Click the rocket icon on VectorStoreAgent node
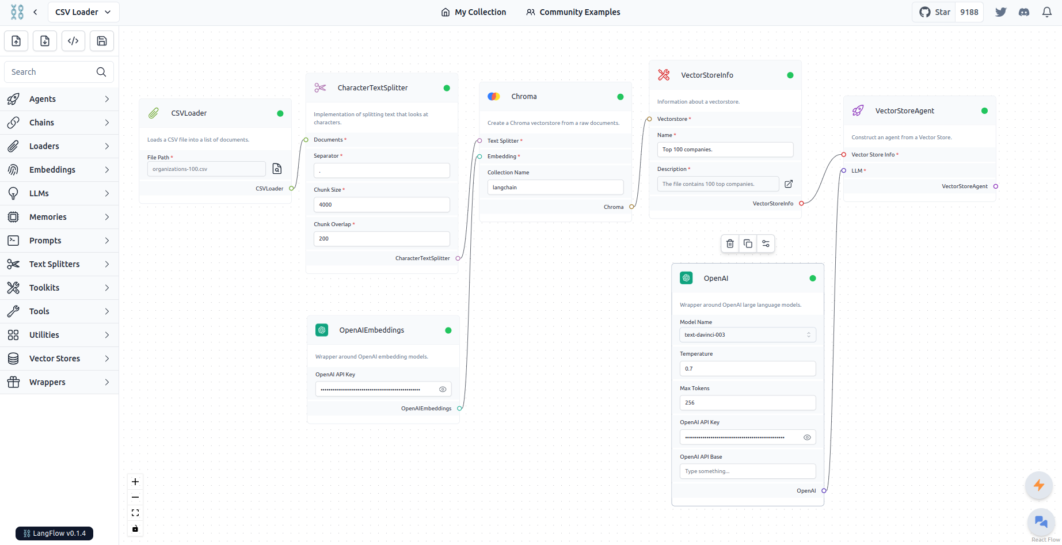Viewport: 1062px width, 545px height. tap(858, 110)
